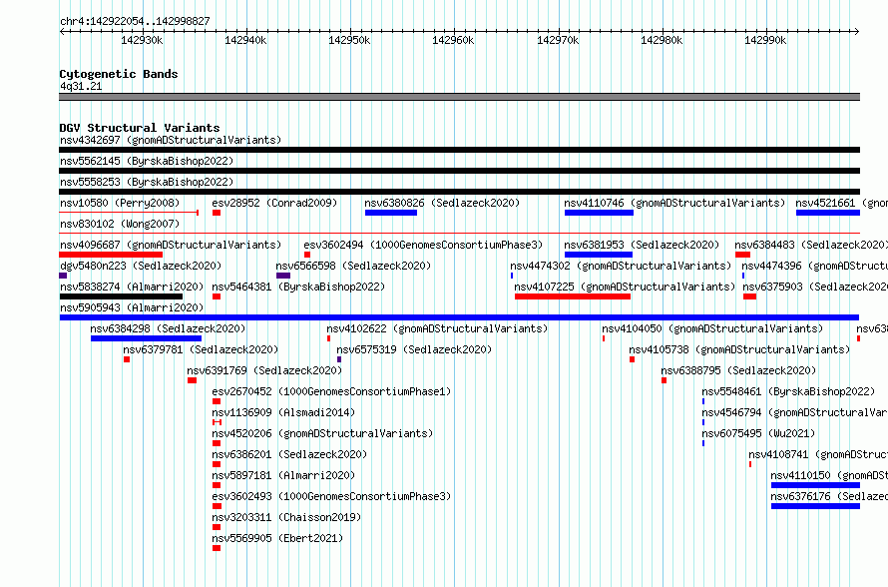Click the 4q31.21 cytogenetic band bar
Viewport: 888px width, 587px height.
[459, 97]
